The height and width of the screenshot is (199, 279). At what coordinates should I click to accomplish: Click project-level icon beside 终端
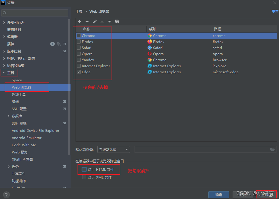click(64, 102)
